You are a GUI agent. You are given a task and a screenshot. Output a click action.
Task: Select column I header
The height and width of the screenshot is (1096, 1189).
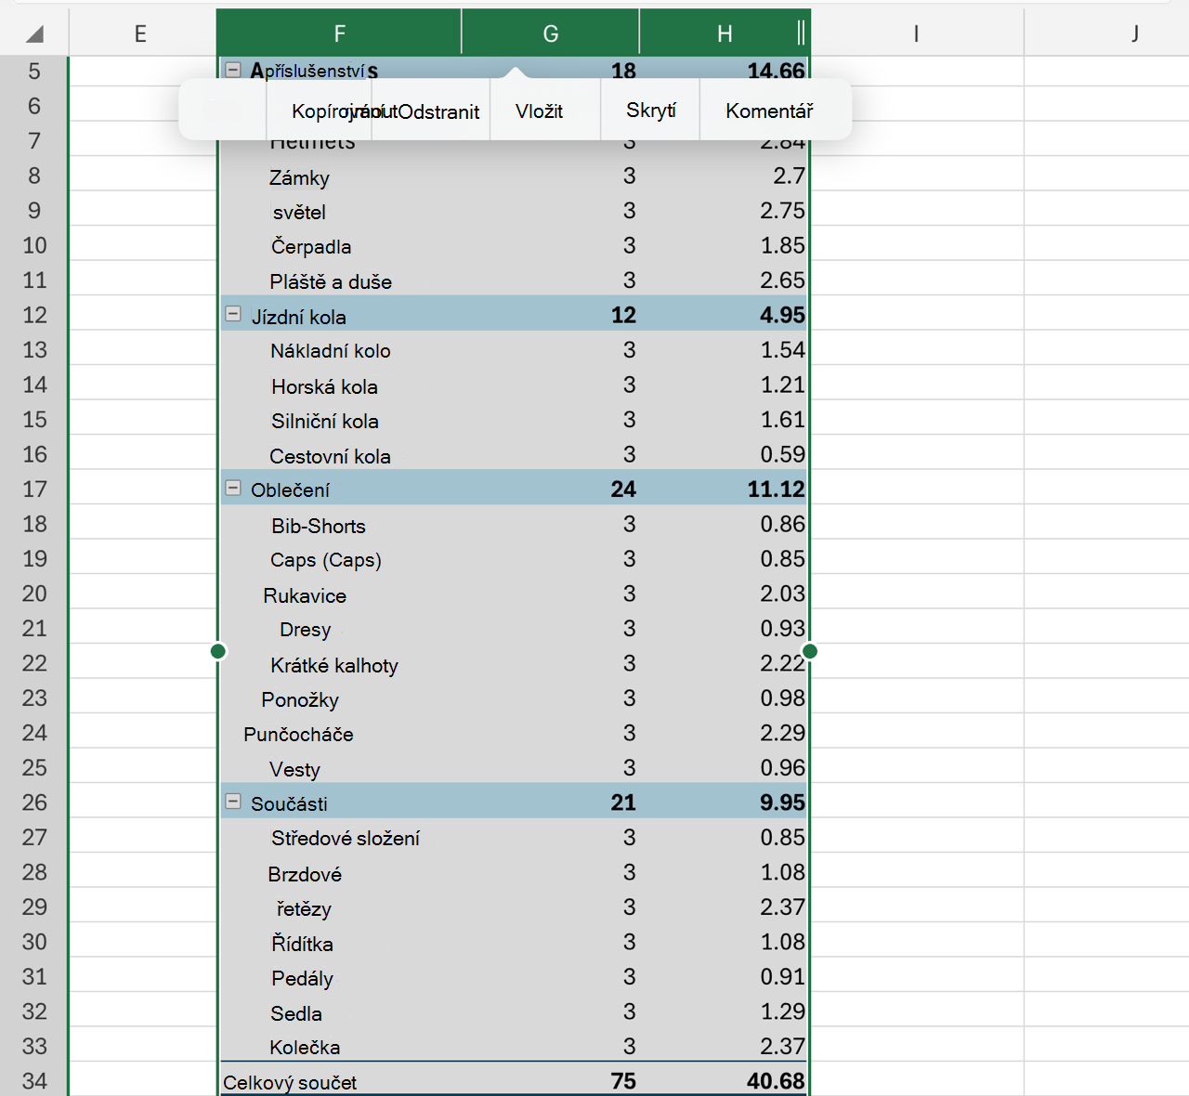[x=917, y=33]
